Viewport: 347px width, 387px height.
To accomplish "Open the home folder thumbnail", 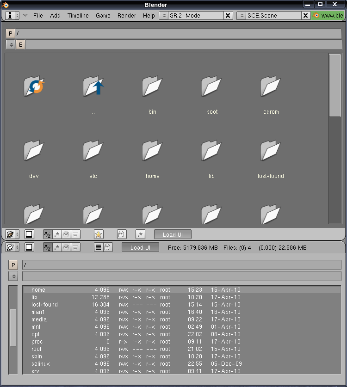I will click(x=152, y=150).
